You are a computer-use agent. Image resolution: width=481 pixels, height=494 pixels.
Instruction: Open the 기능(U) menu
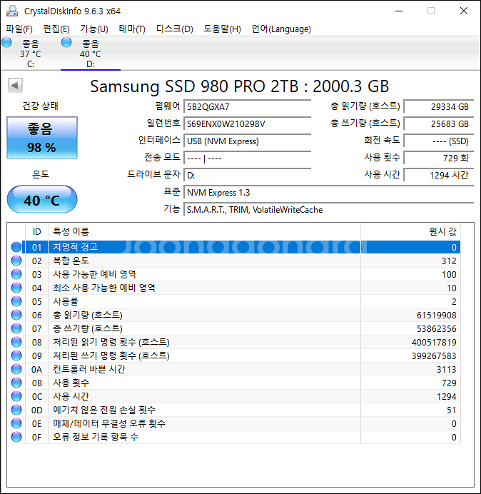(x=94, y=29)
